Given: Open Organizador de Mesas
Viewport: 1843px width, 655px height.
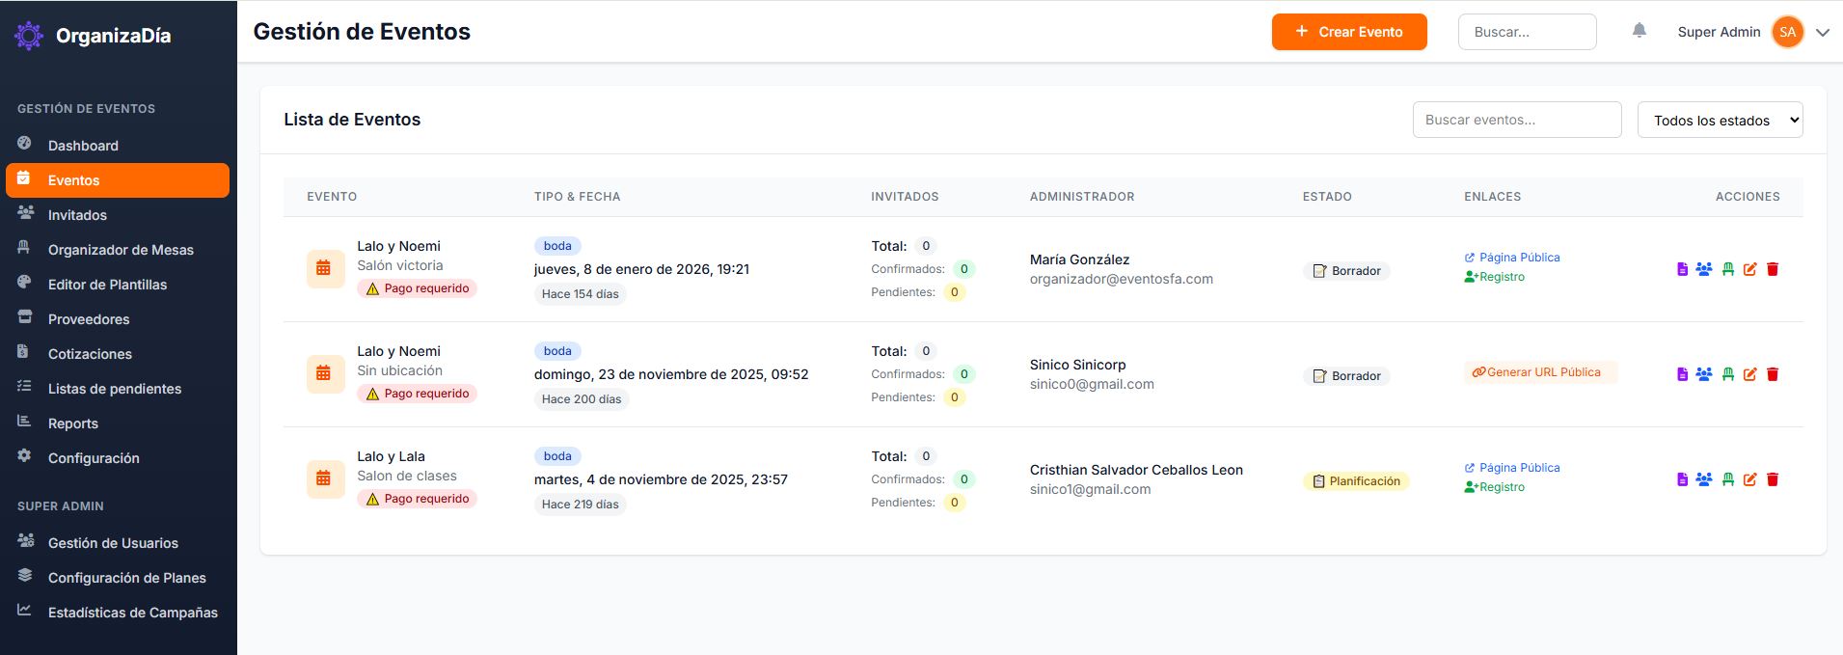Looking at the screenshot, I should 118,250.
